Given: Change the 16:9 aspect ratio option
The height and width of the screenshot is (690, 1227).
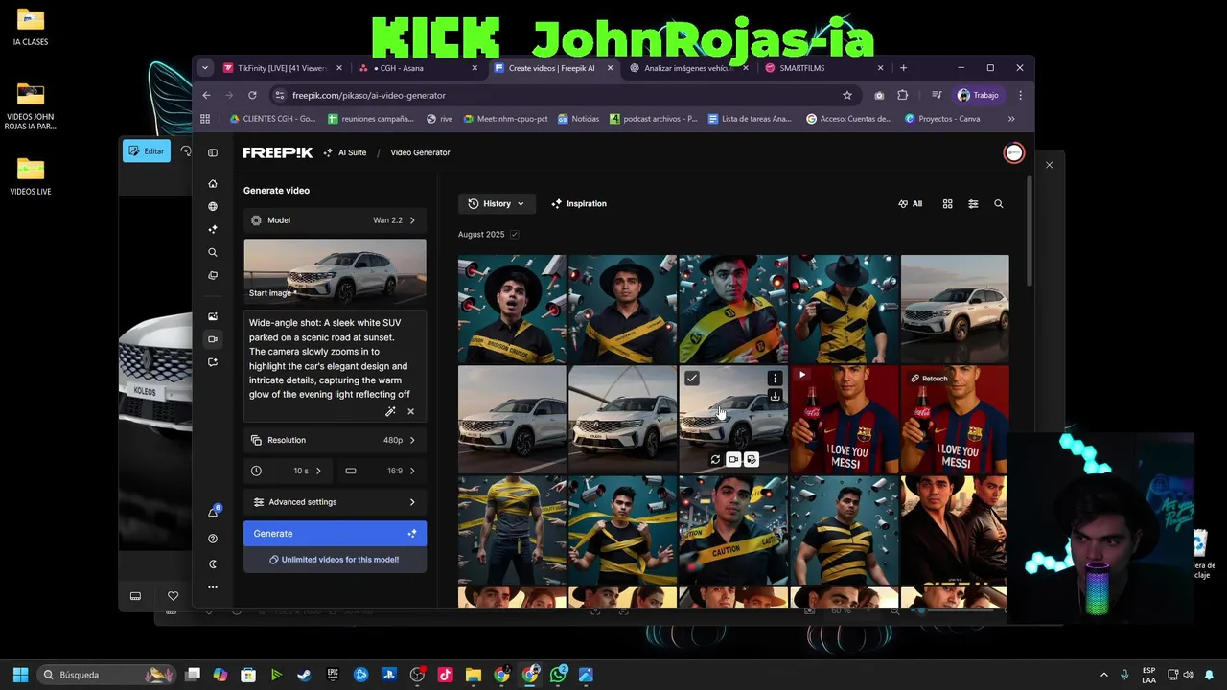Looking at the screenshot, I should (x=382, y=471).
